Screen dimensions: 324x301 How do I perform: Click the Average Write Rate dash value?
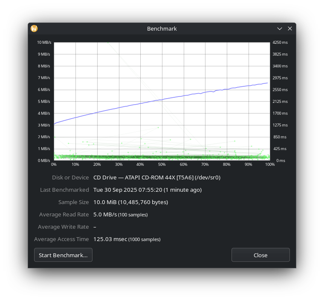[x=95, y=227]
